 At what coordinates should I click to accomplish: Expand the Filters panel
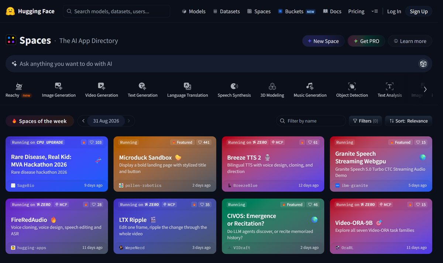365,121
